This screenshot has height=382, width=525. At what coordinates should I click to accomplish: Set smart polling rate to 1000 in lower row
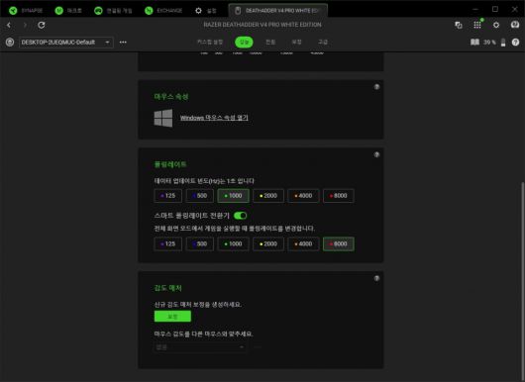coord(233,243)
